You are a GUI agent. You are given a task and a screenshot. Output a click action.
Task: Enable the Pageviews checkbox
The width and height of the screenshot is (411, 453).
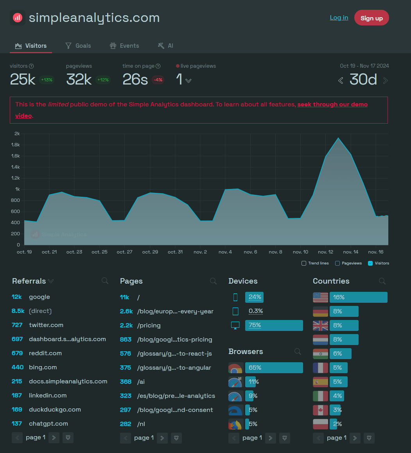coord(337,263)
